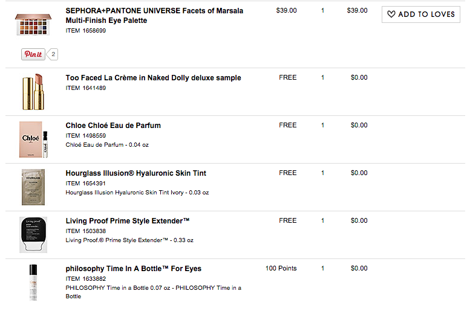Click Add to Loves button
The image size is (467, 317).
pos(421,14)
